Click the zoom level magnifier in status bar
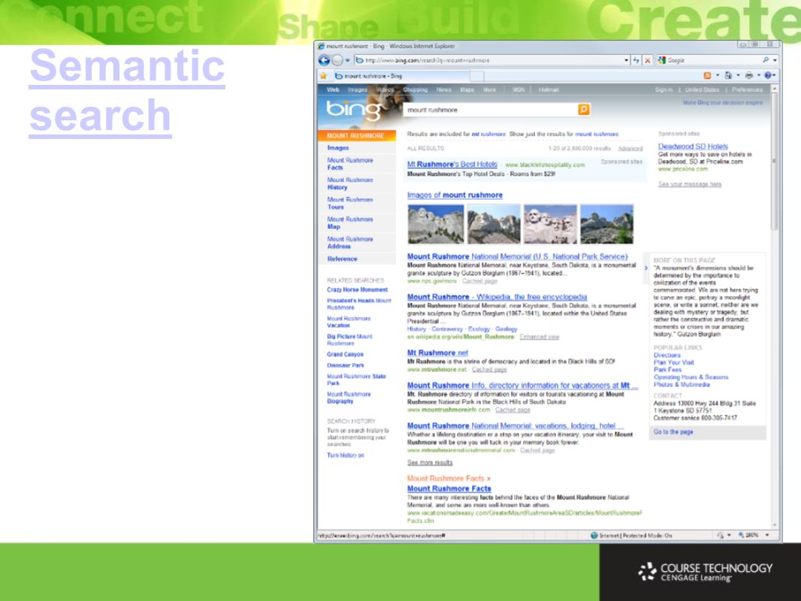The width and height of the screenshot is (801, 601). click(741, 535)
